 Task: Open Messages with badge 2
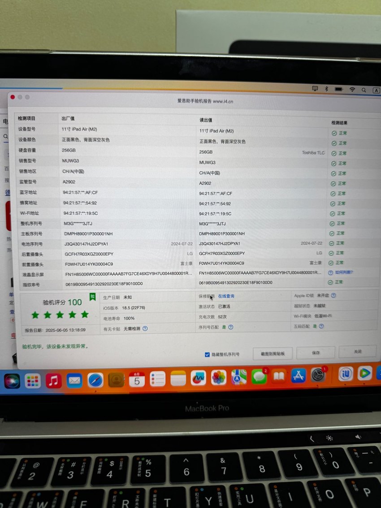[x=259, y=377]
